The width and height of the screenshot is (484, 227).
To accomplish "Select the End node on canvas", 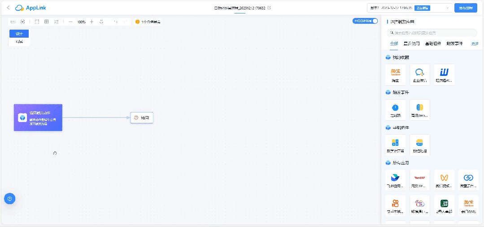I will click(x=142, y=118).
